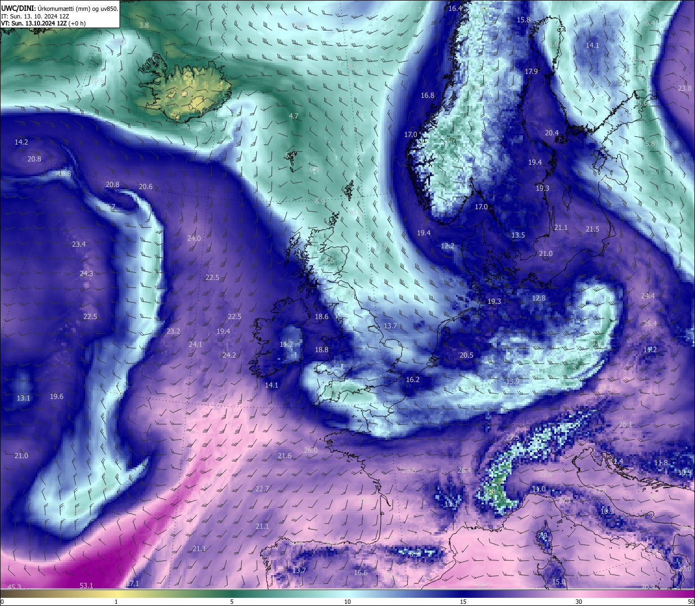Click the 20.6 value in the Atlantic
695x606 pixels.
coord(146,187)
